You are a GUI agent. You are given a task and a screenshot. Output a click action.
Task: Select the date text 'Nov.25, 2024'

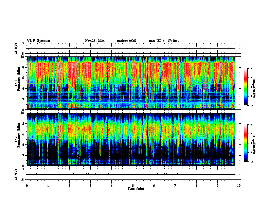[x=95, y=41]
